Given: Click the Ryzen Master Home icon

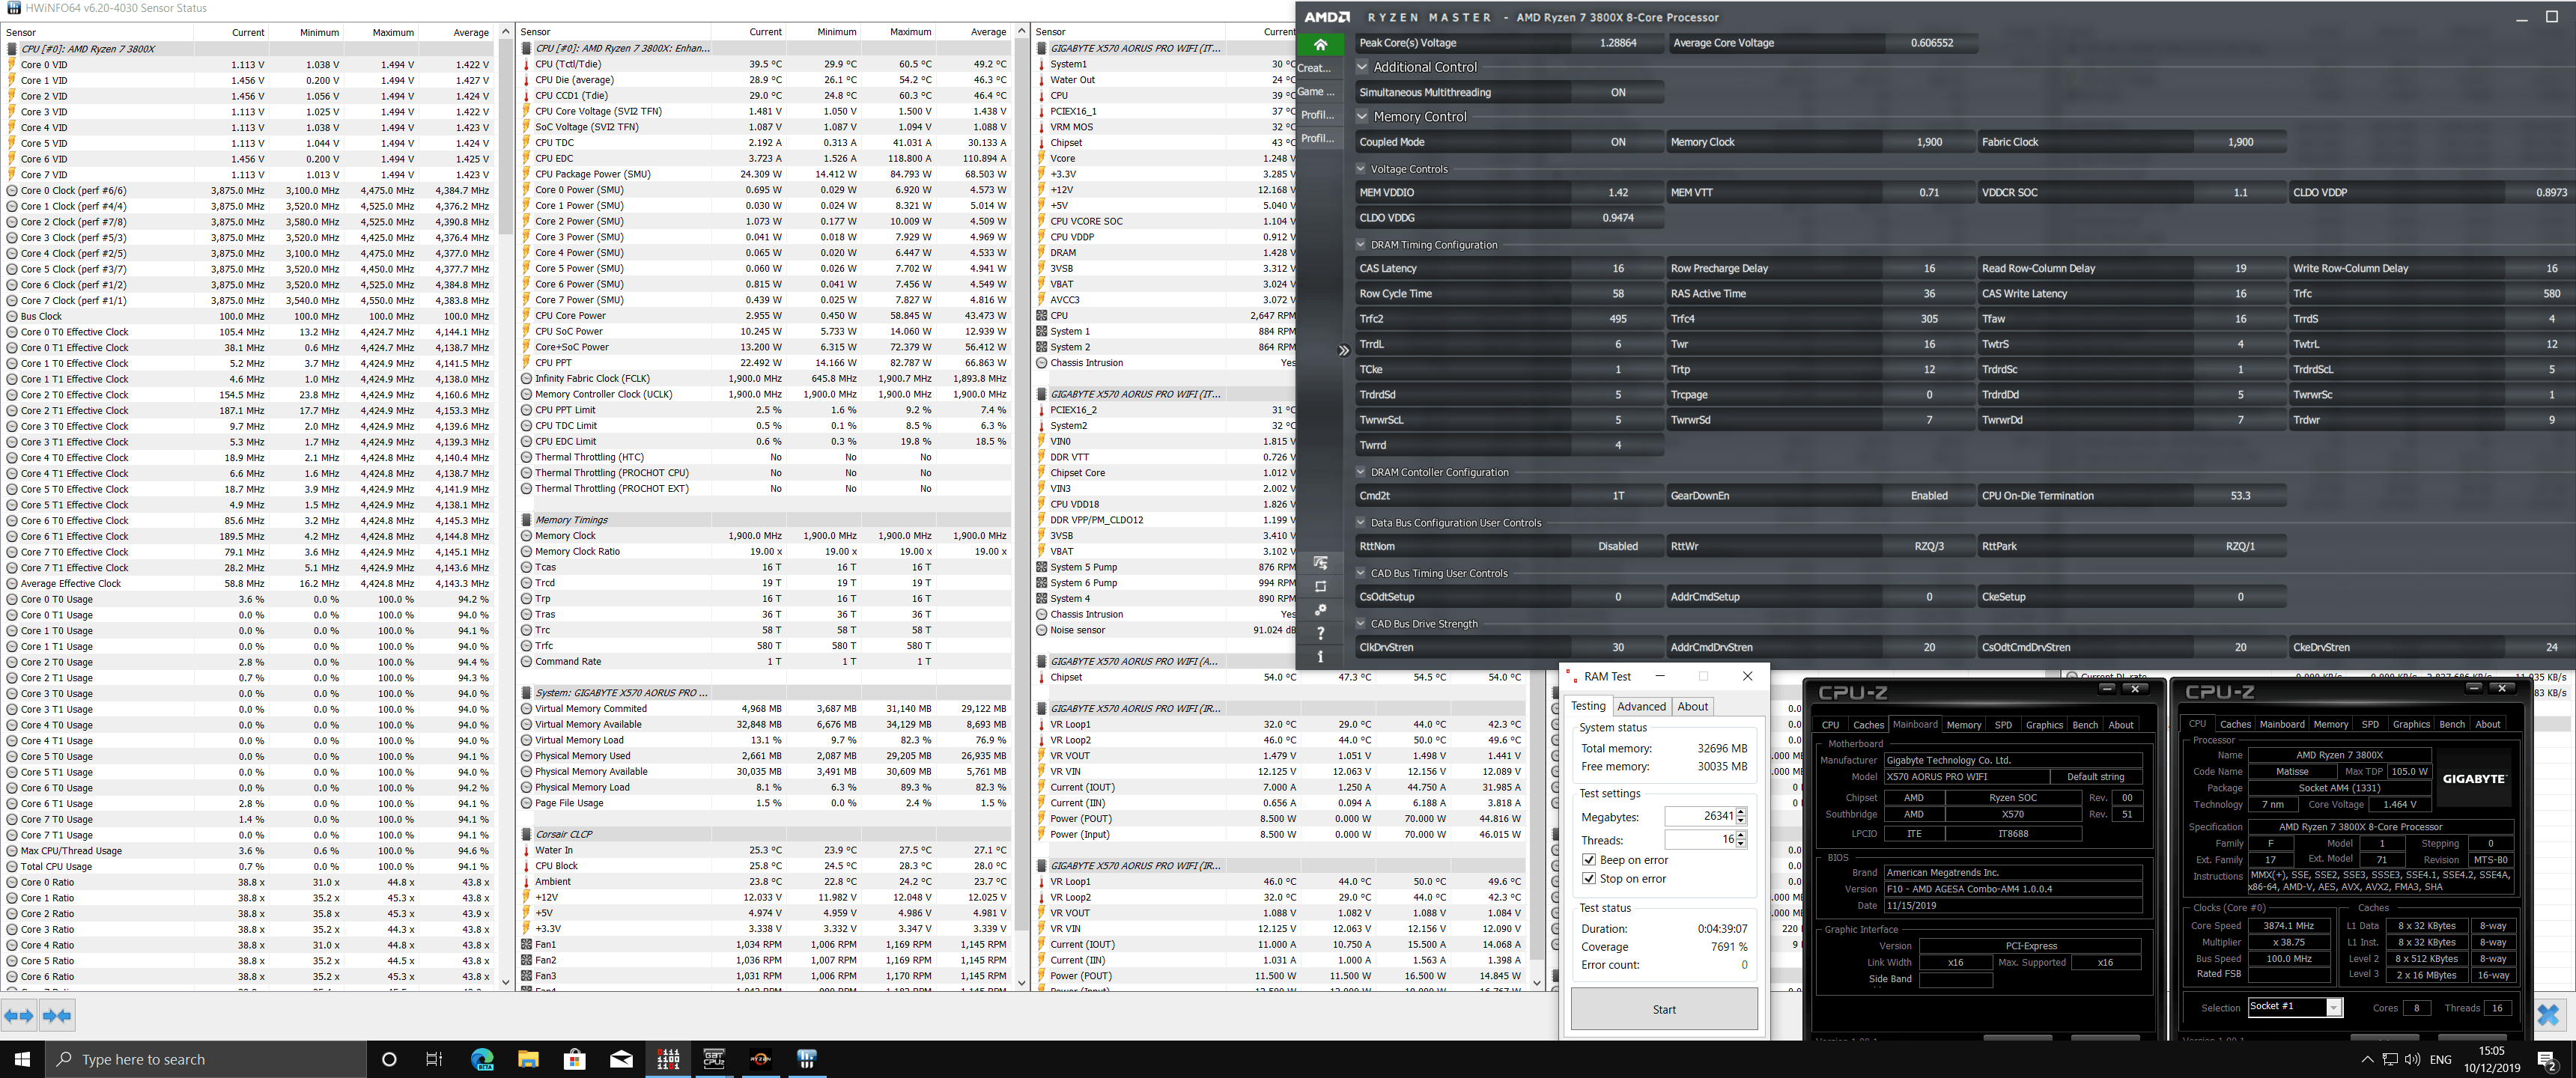Looking at the screenshot, I should click(1320, 44).
